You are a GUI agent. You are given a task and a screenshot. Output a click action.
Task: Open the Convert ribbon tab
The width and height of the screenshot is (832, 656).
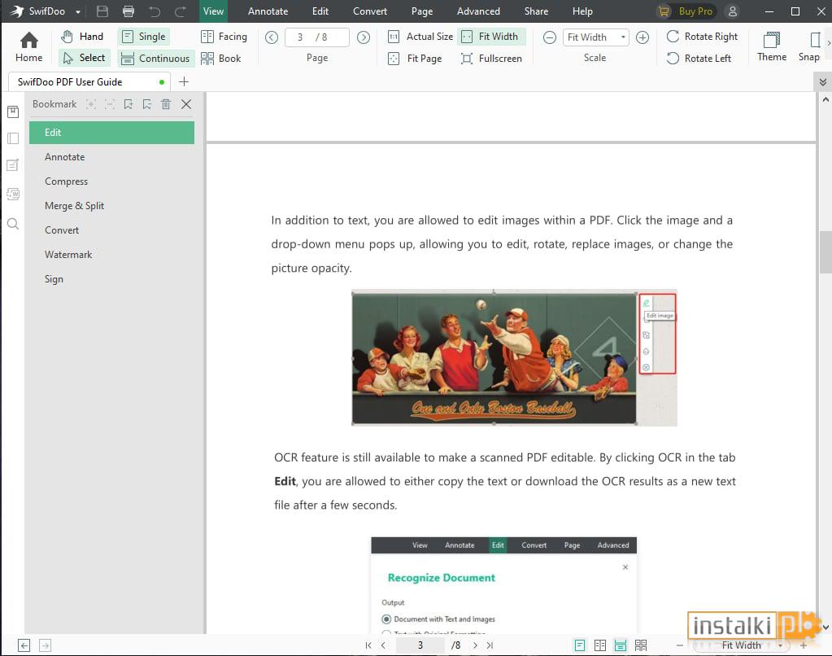coord(370,11)
